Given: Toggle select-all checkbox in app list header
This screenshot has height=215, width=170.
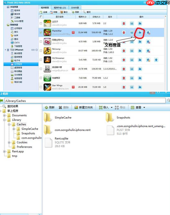Looking at the screenshot, I should tap(41, 17).
